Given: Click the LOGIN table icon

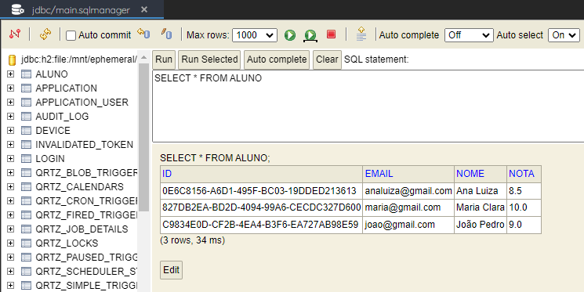Looking at the screenshot, I should click(x=26, y=159).
